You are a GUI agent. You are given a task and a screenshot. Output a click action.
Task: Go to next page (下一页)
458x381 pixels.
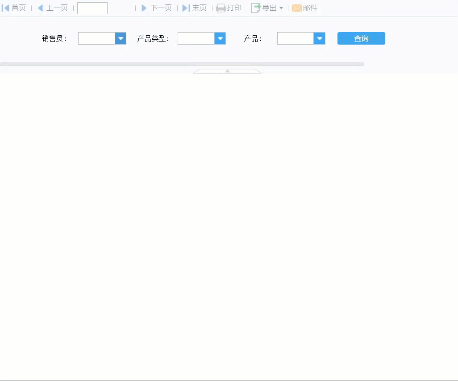pos(157,8)
